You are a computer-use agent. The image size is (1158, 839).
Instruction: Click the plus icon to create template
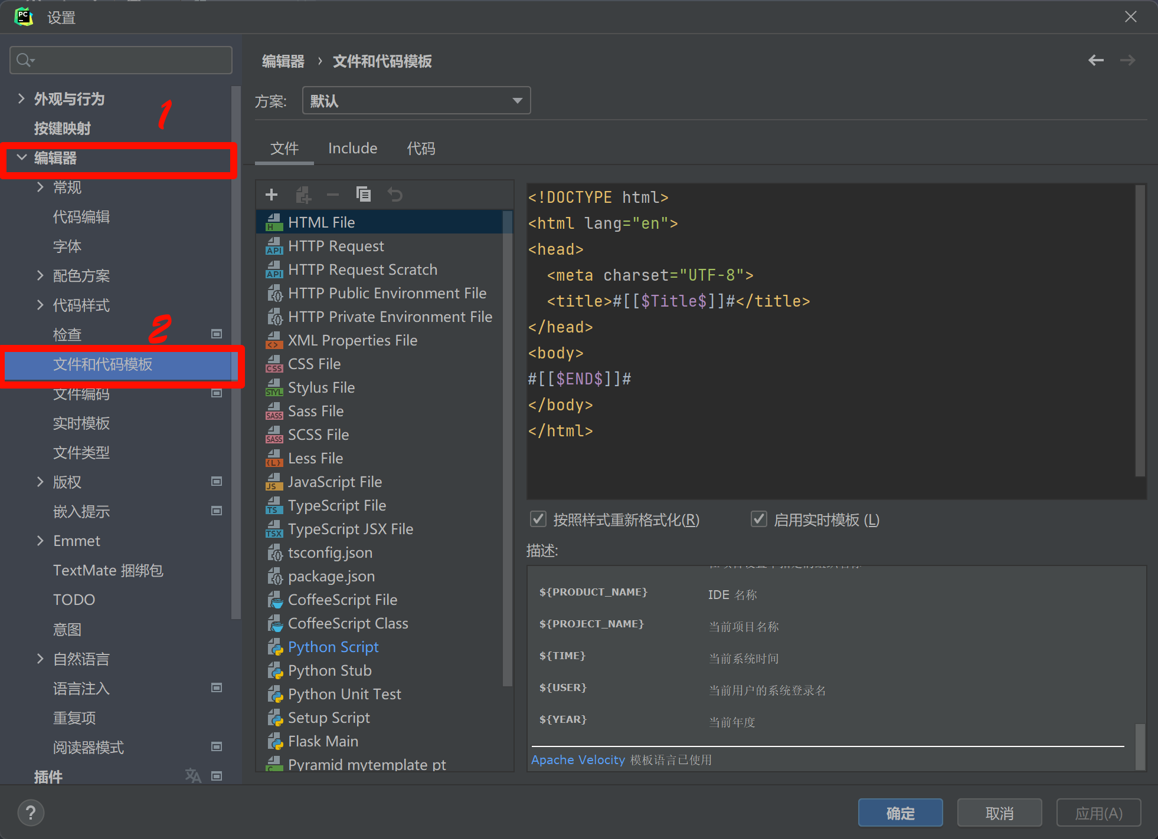(x=271, y=195)
